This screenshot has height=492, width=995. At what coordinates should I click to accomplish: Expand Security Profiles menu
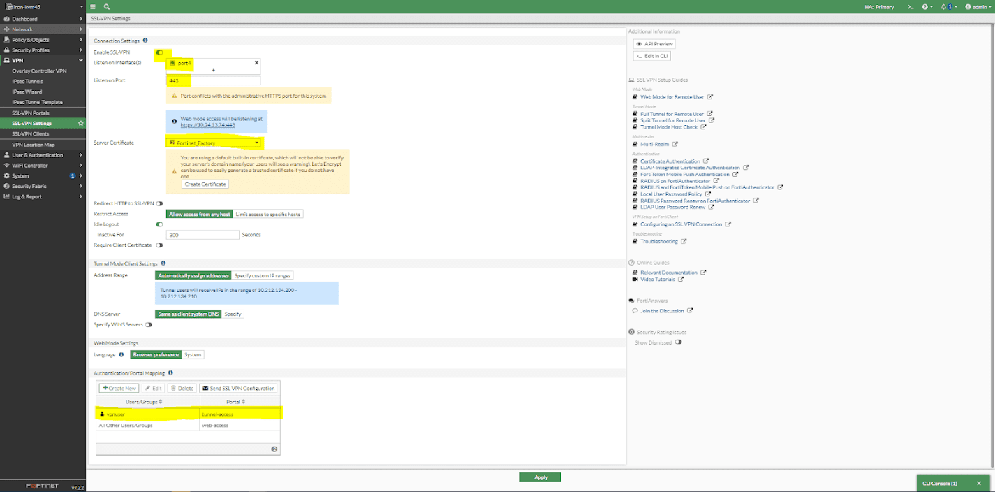coord(42,50)
